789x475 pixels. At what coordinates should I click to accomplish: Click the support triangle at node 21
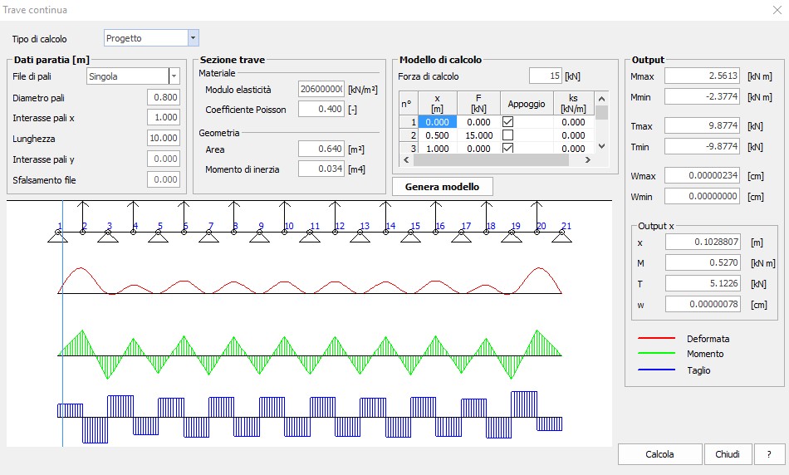(x=561, y=237)
